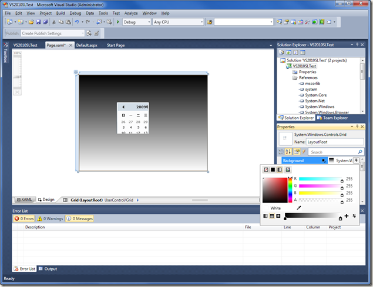Click the Grid (LayoutRoot) breadcrumb

point(86,200)
